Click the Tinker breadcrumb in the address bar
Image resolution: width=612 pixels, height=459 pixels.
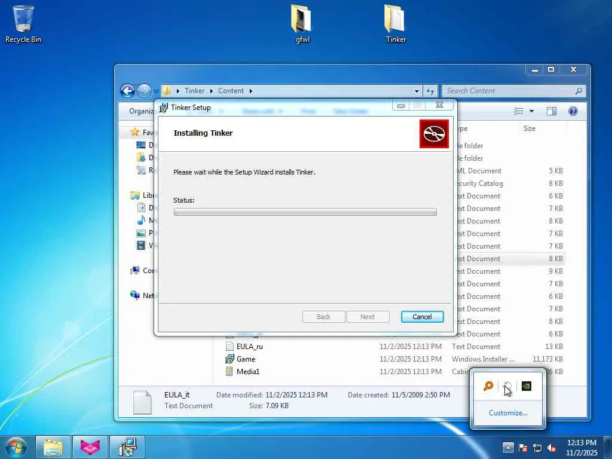tap(194, 91)
